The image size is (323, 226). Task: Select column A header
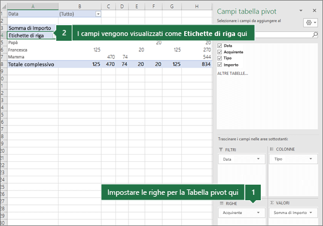[33, 7]
